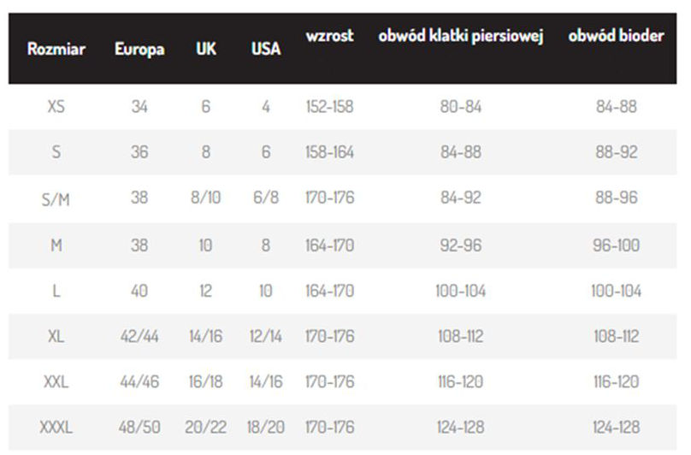Click the obwód bioder header

tap(616, 35)
